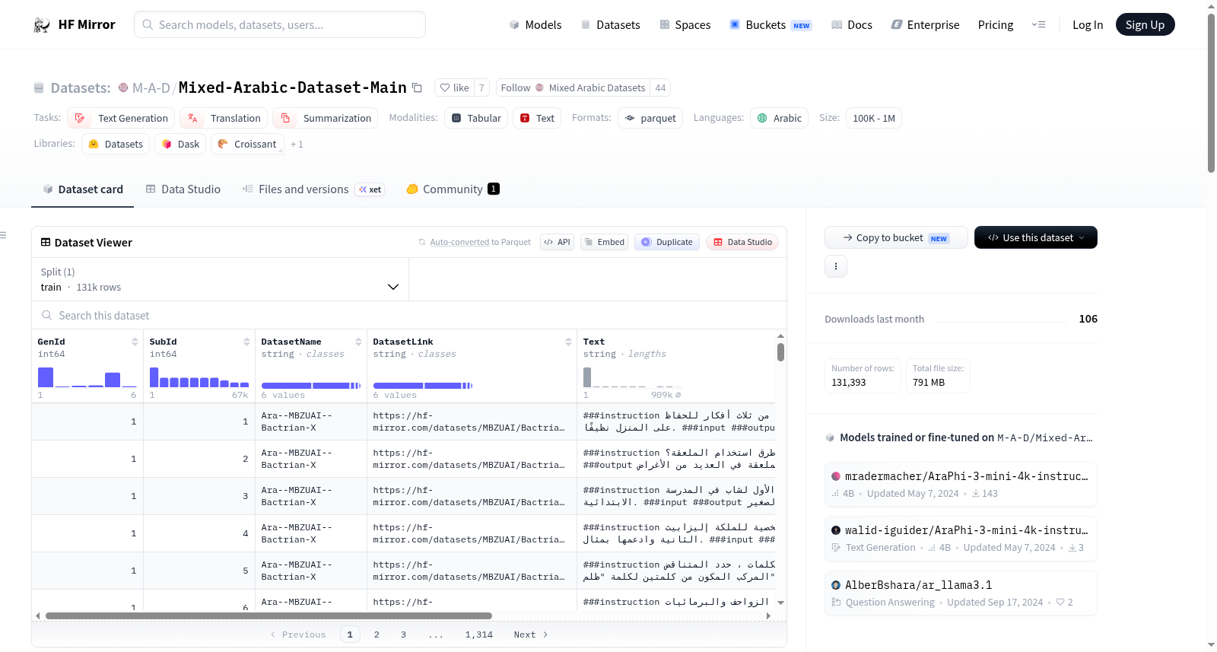Click the Copy to bucket button
1217x652 pixels.
click(x=896, y=237)
